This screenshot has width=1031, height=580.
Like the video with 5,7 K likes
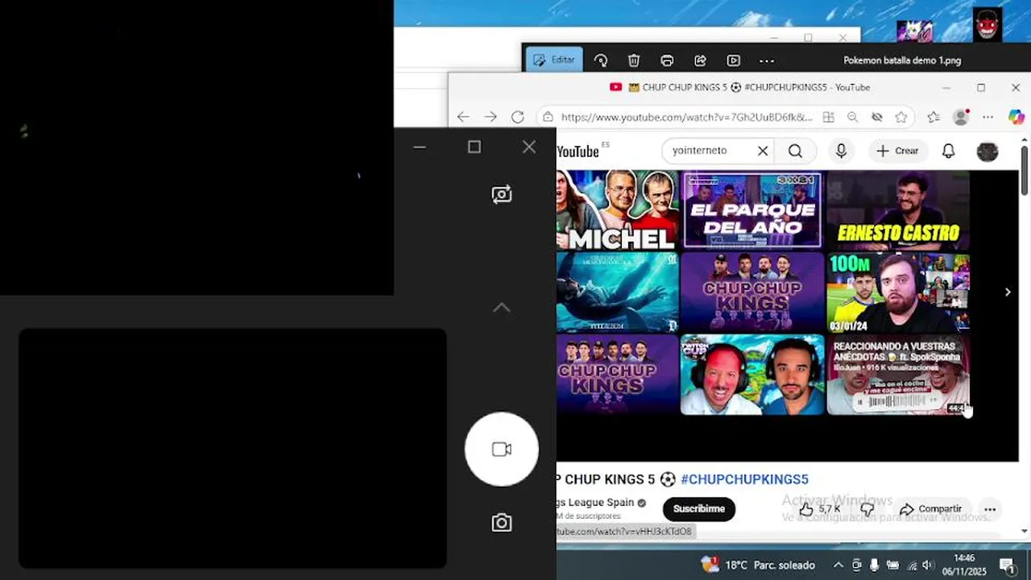[x=822, y=509]
